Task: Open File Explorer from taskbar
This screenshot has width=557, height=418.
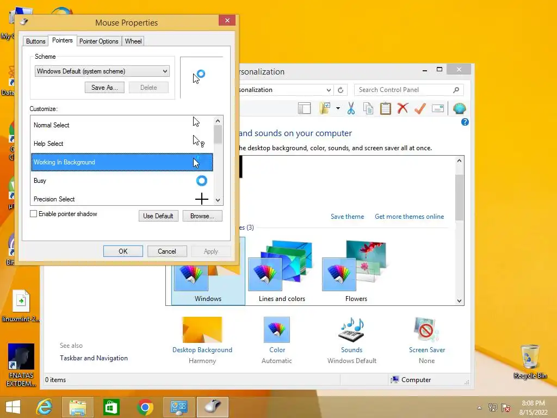Action: pos(78,407)
